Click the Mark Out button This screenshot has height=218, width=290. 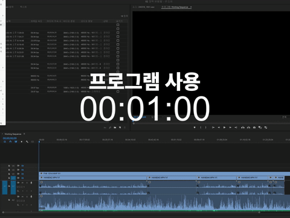(x=205, y=127)
